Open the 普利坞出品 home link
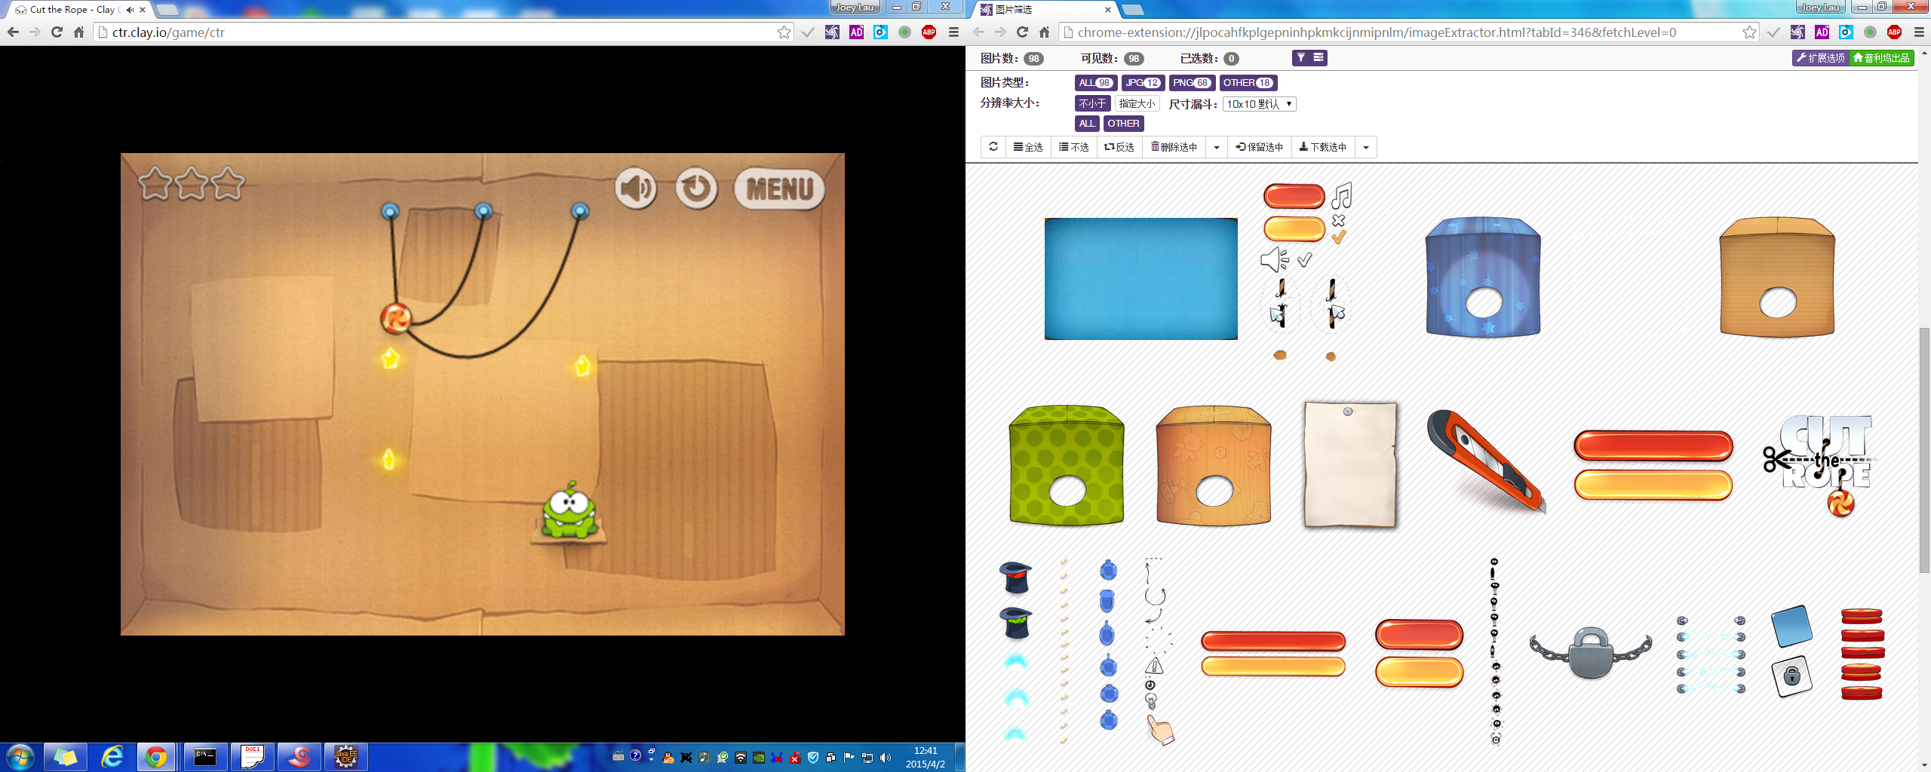Screen dimensions: 1931x772 [x=1881, y=58]
